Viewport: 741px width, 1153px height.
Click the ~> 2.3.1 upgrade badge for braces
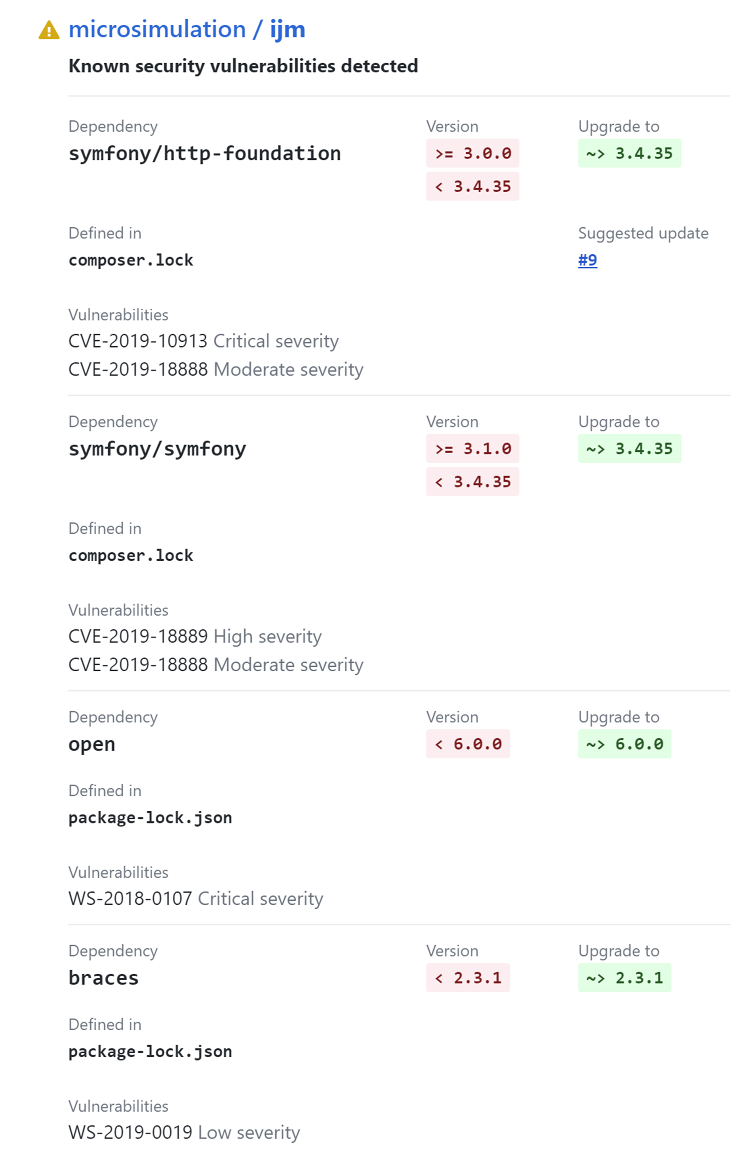click(x=624, y=977)
